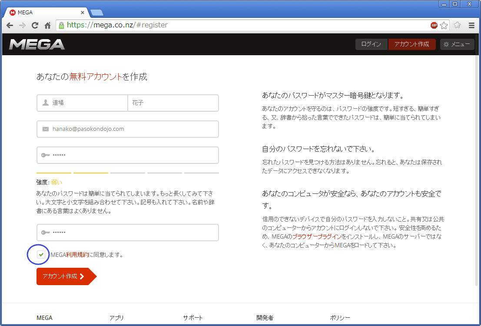Click the MEGA logo
This screenshot has height=326, width=481.
point(37,44)
